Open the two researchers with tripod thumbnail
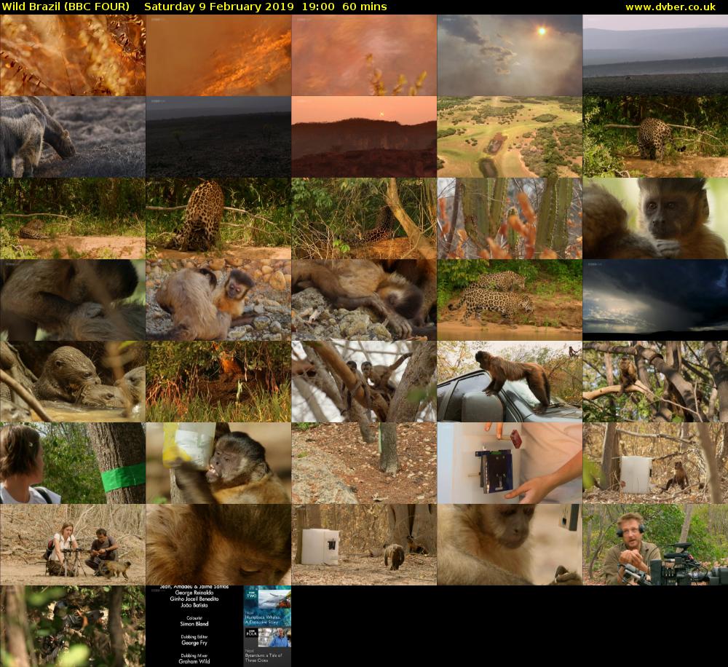Screen dimensions: 728x667 [x=73, y=545]
